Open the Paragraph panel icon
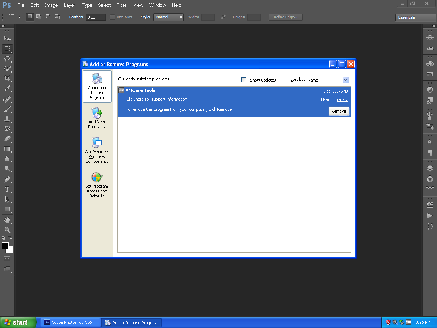The width and height of the screenshot is (437, 328). [x=430, y=153]
